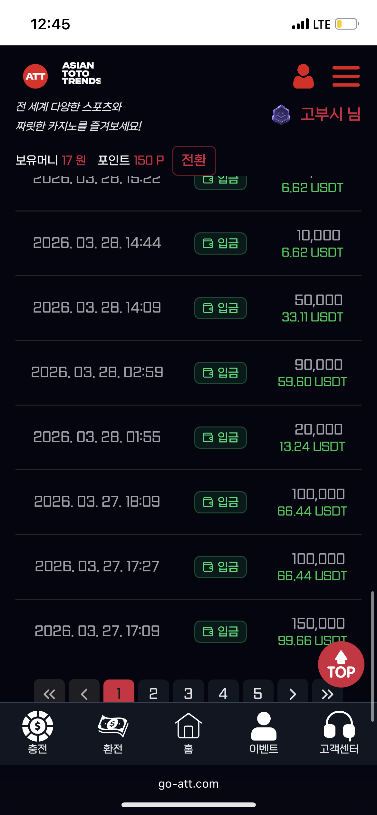Tap the purple level badge icon
The width and height of the screenshot is (377, 815).
(281, 115)
